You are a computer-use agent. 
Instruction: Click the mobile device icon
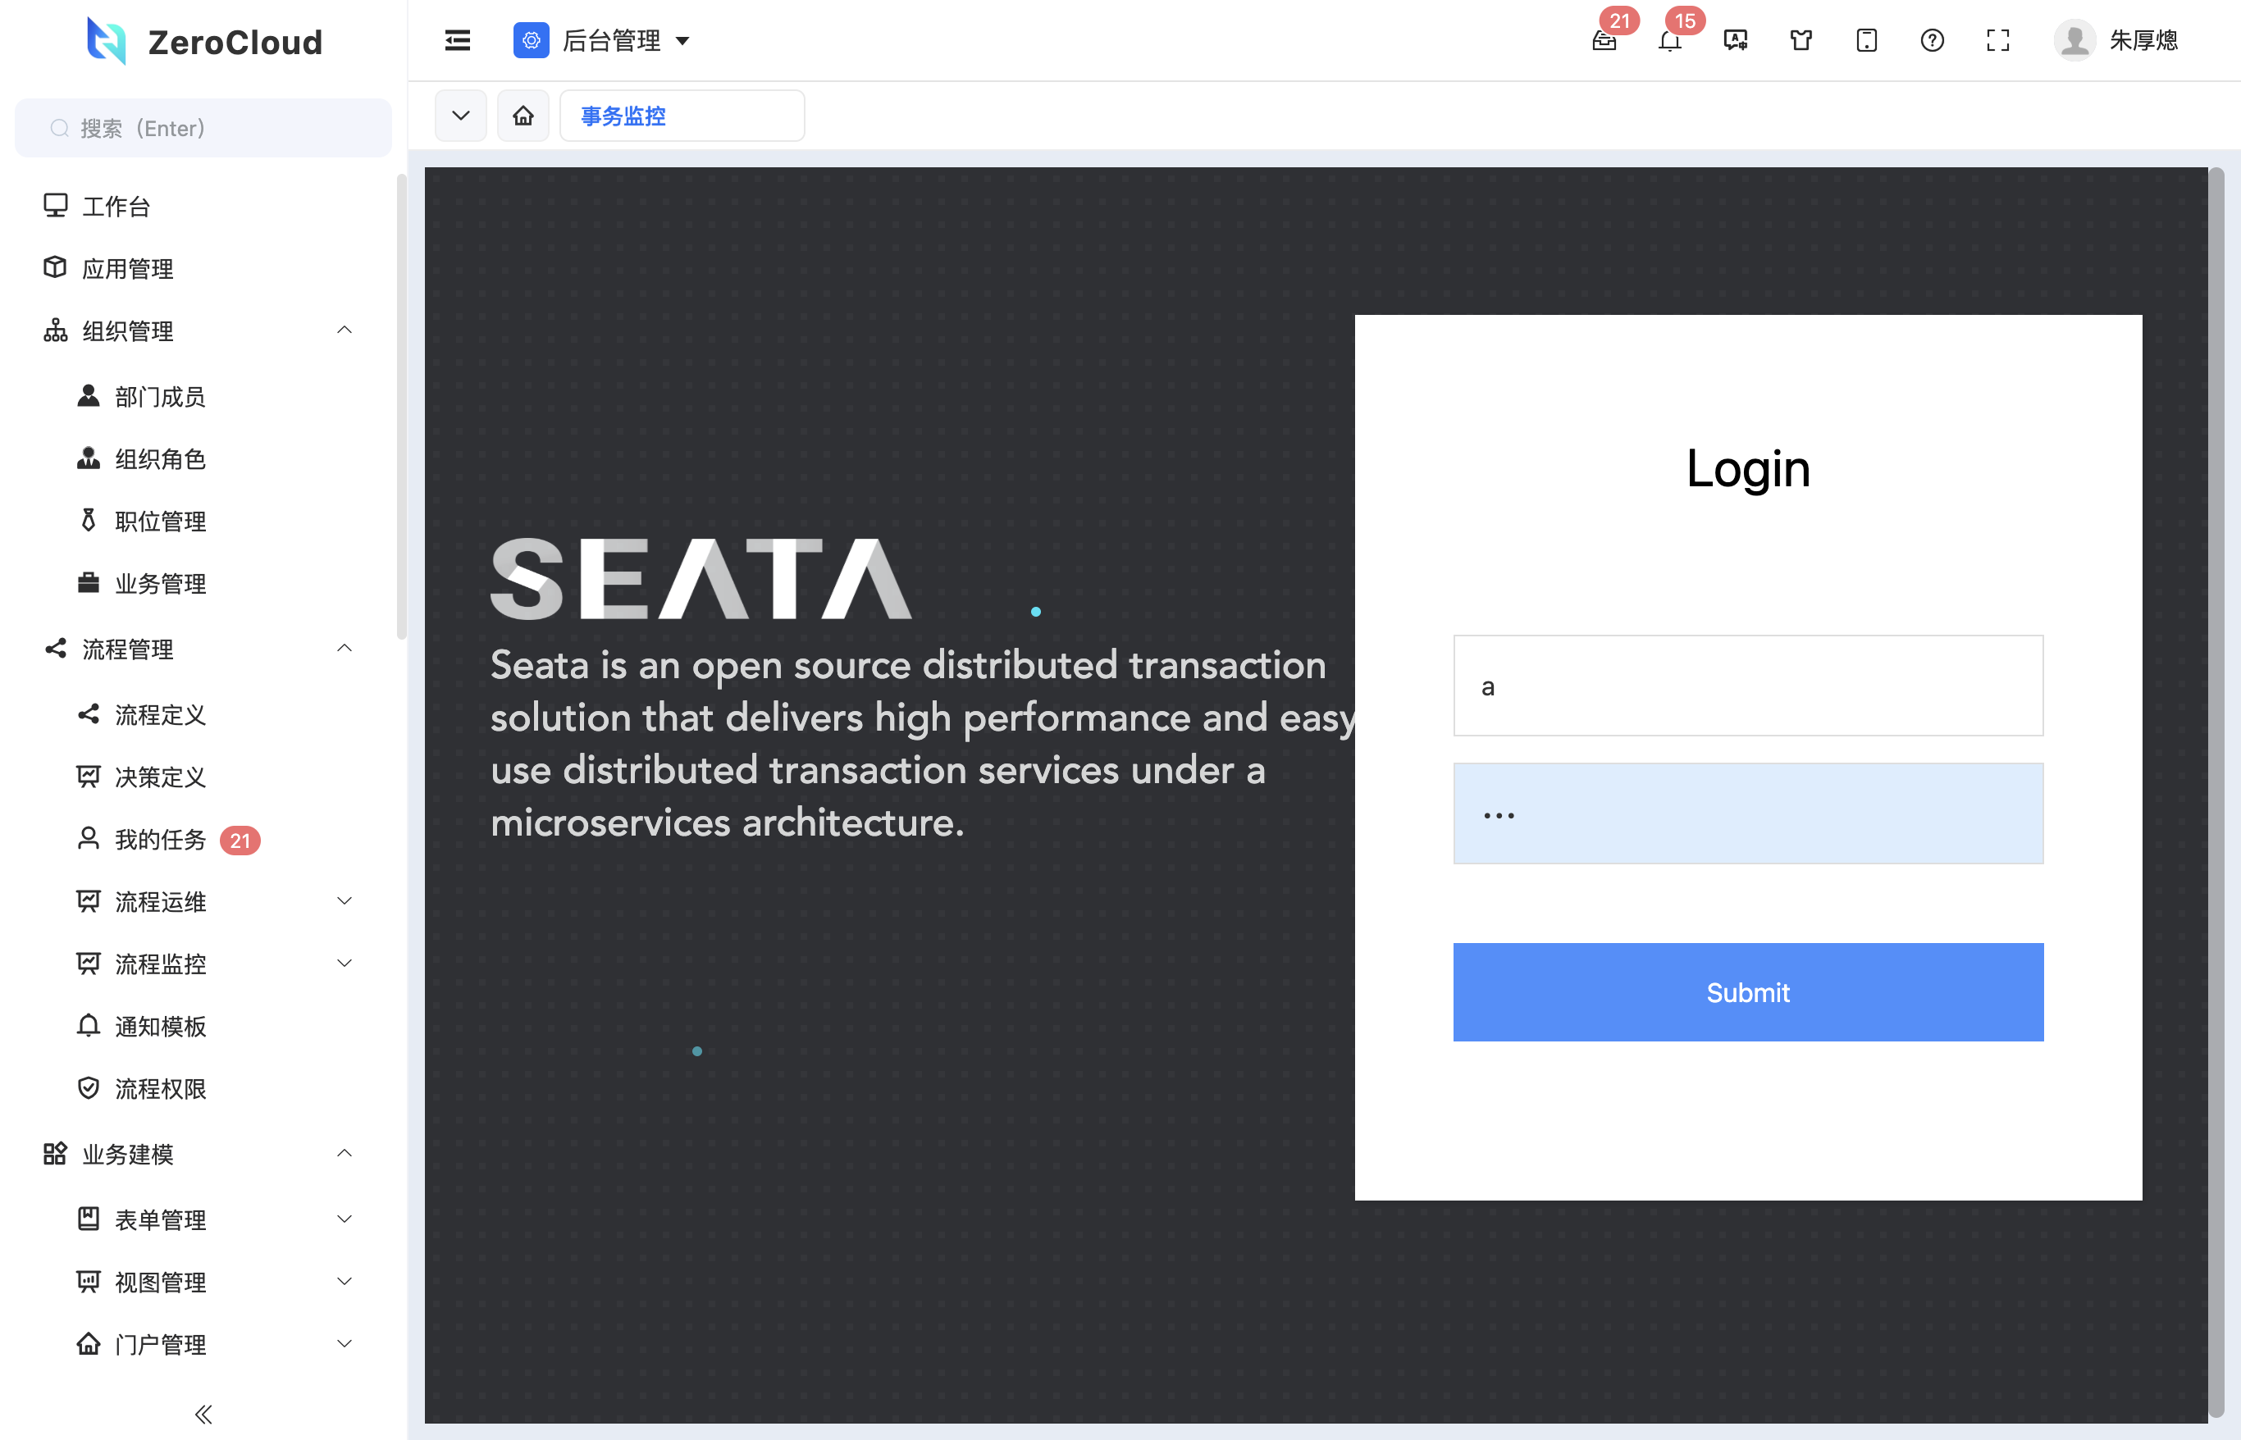1867,40
